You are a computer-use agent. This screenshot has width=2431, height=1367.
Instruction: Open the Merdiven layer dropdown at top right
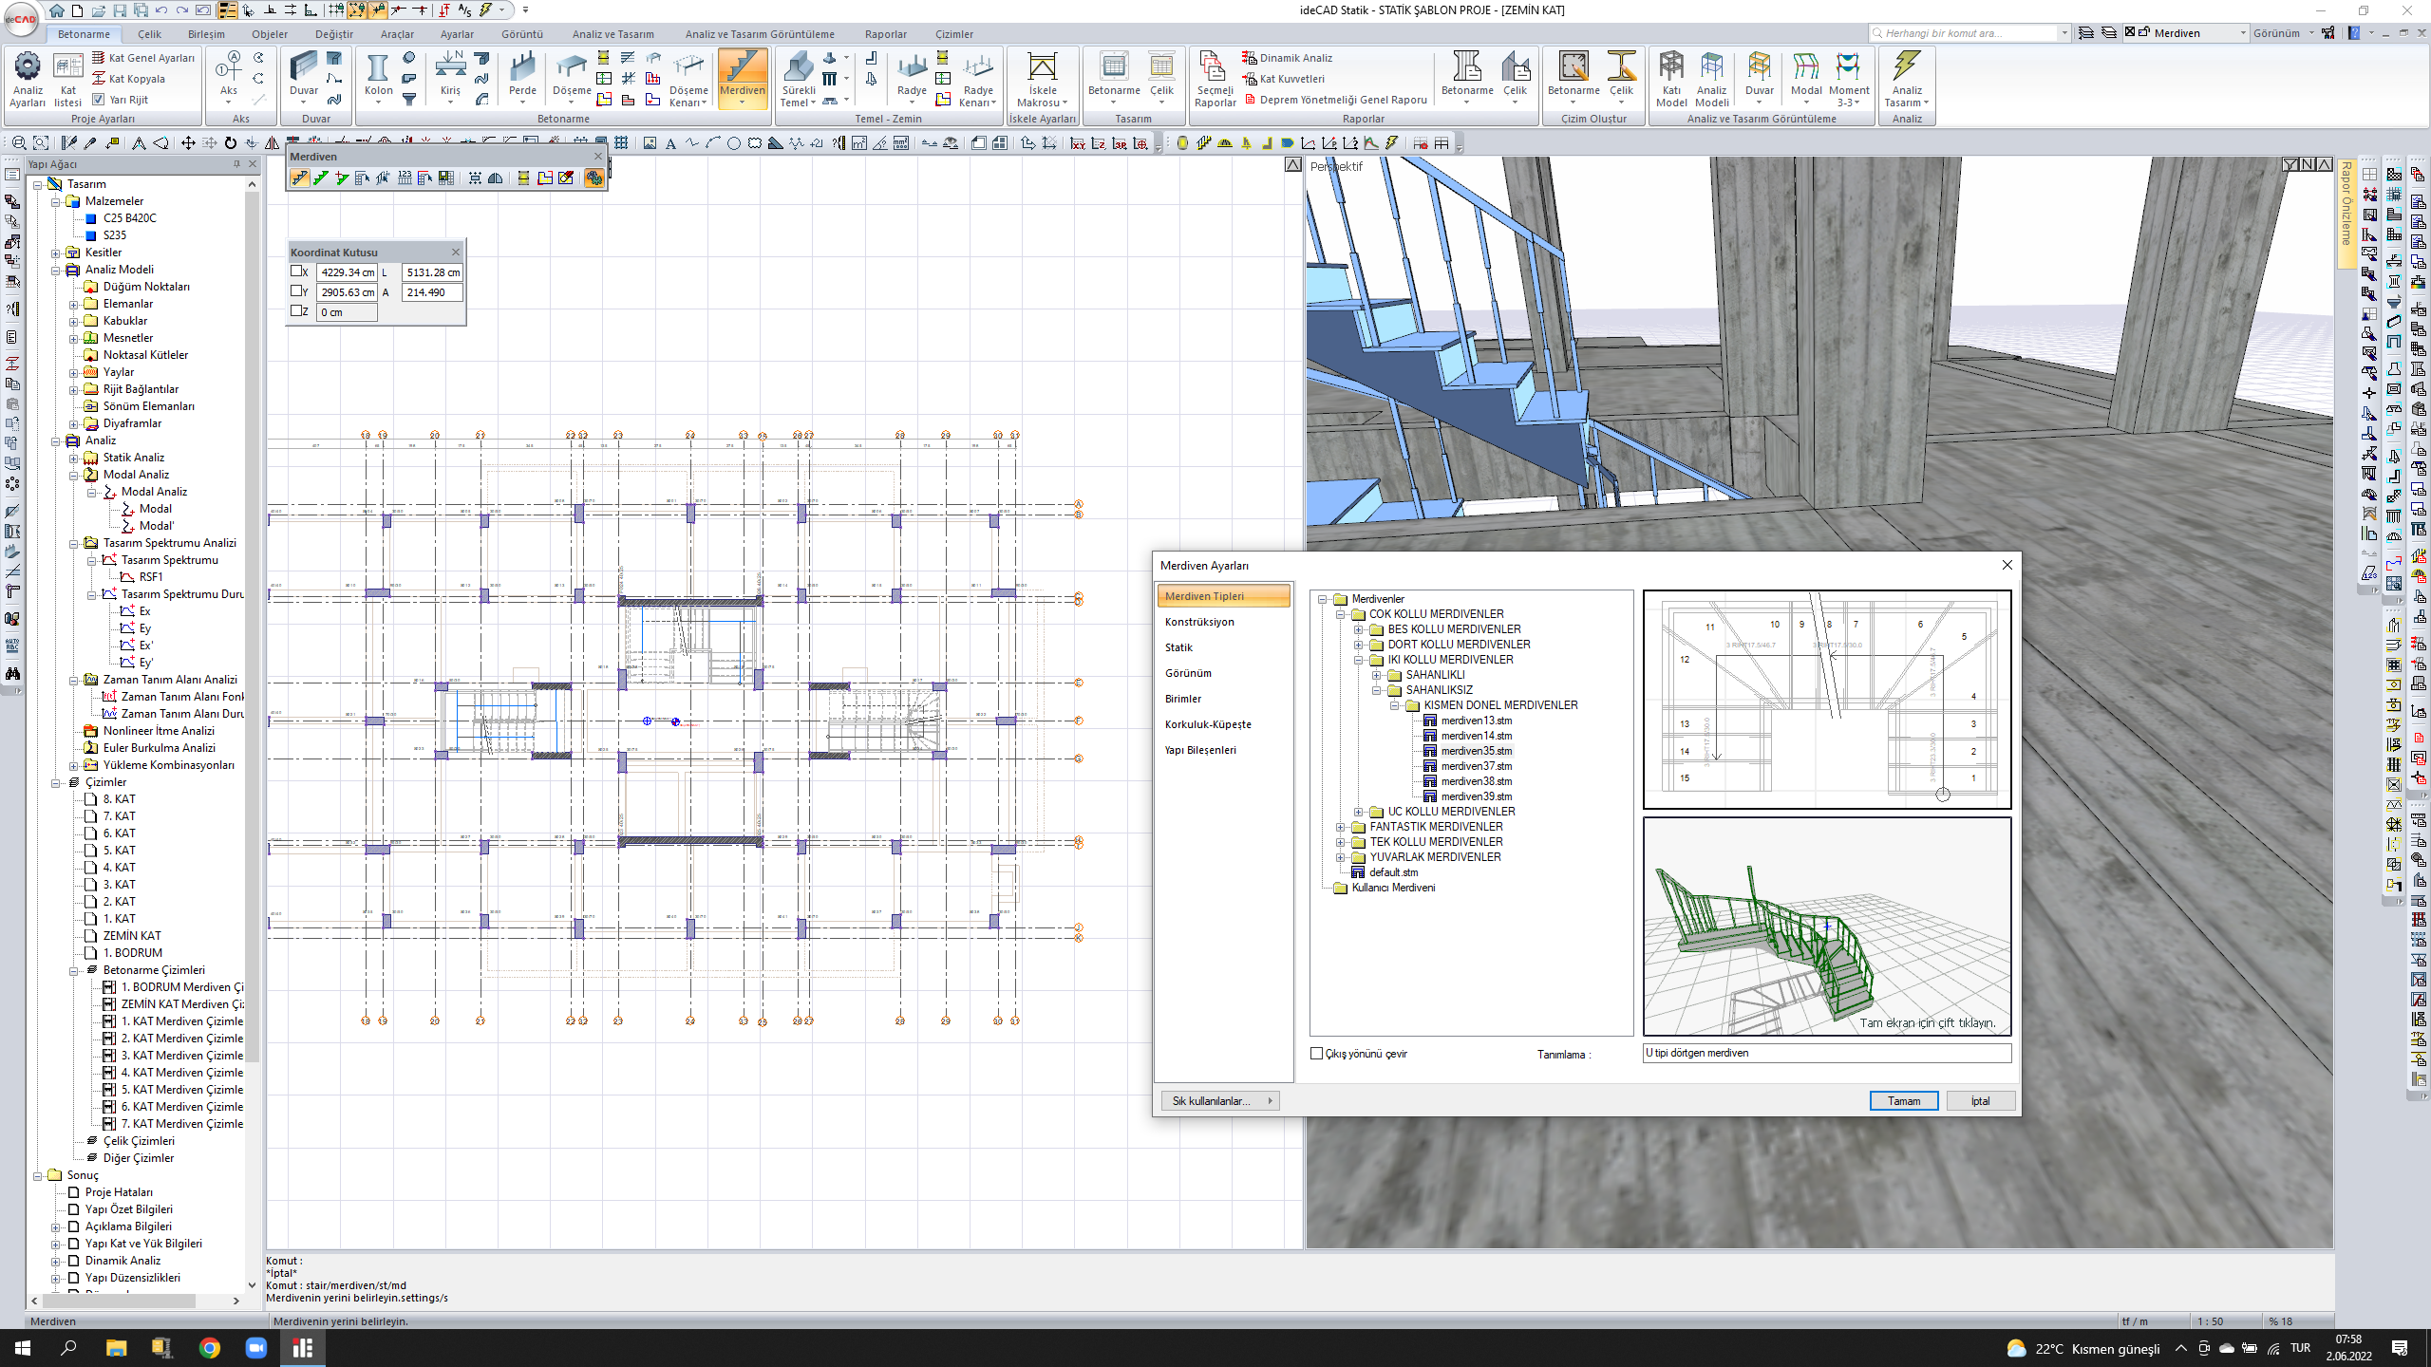(2243, 33)
